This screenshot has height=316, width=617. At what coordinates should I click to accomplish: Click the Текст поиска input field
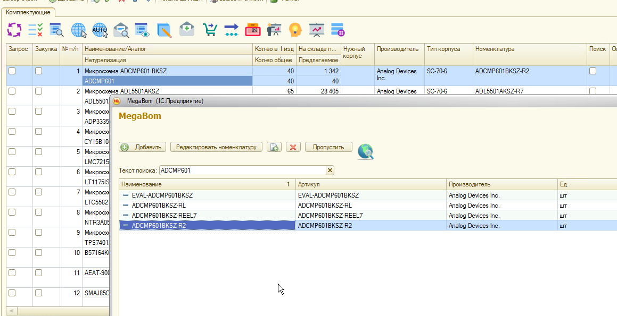pos(242,170)
